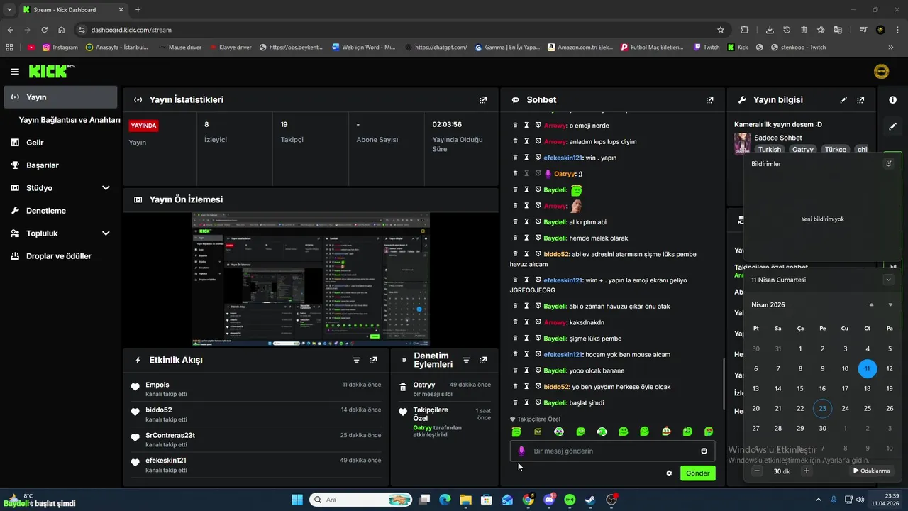The width and height of the screenshot is (908, 511).
Task: Click the chat panel scrollbar
Action: click(x=723, y=383)
